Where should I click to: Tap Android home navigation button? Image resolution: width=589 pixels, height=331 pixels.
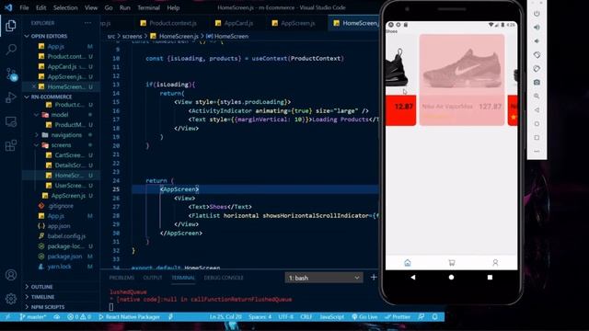[451, 278]
